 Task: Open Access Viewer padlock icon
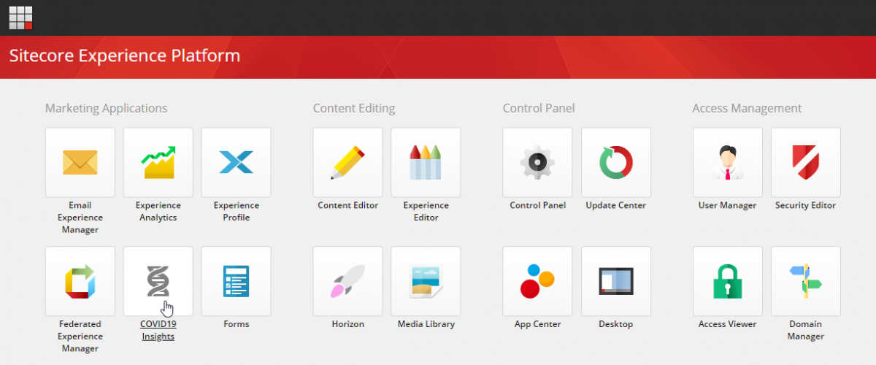727,281
